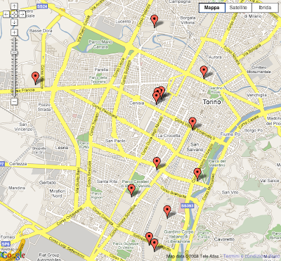Viewport: 281px width, 261px height.
Task: Click the Cenisia district label
Action: tap(137, 103)
